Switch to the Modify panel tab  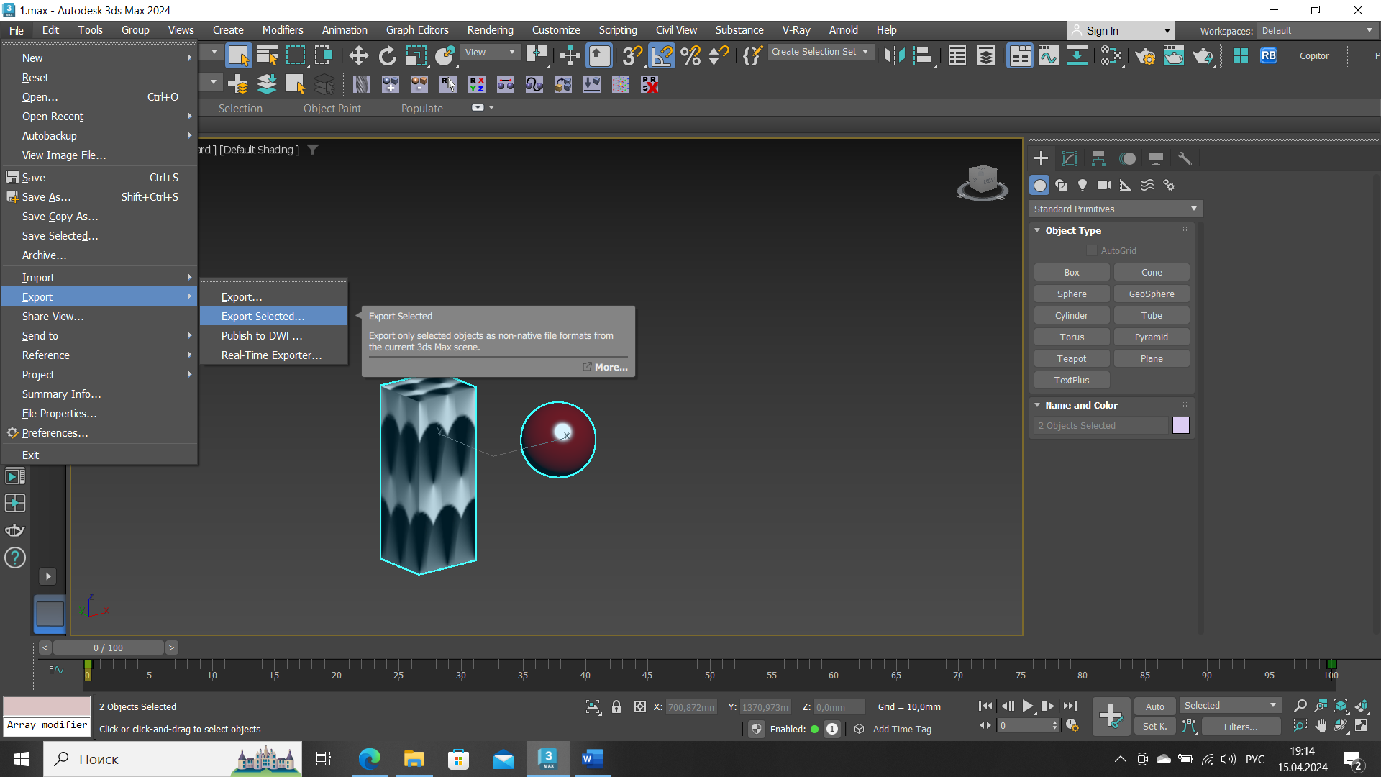pos(1070,158)
